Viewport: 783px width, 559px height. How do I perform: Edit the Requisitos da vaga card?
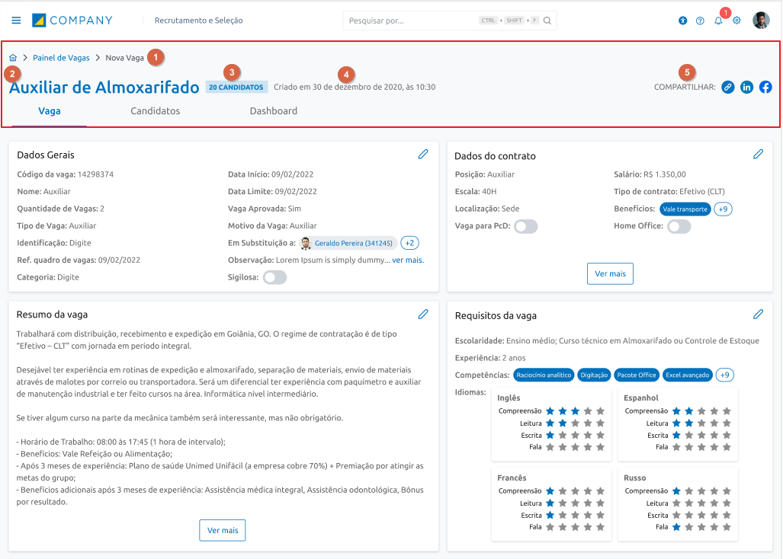[758, 314]
